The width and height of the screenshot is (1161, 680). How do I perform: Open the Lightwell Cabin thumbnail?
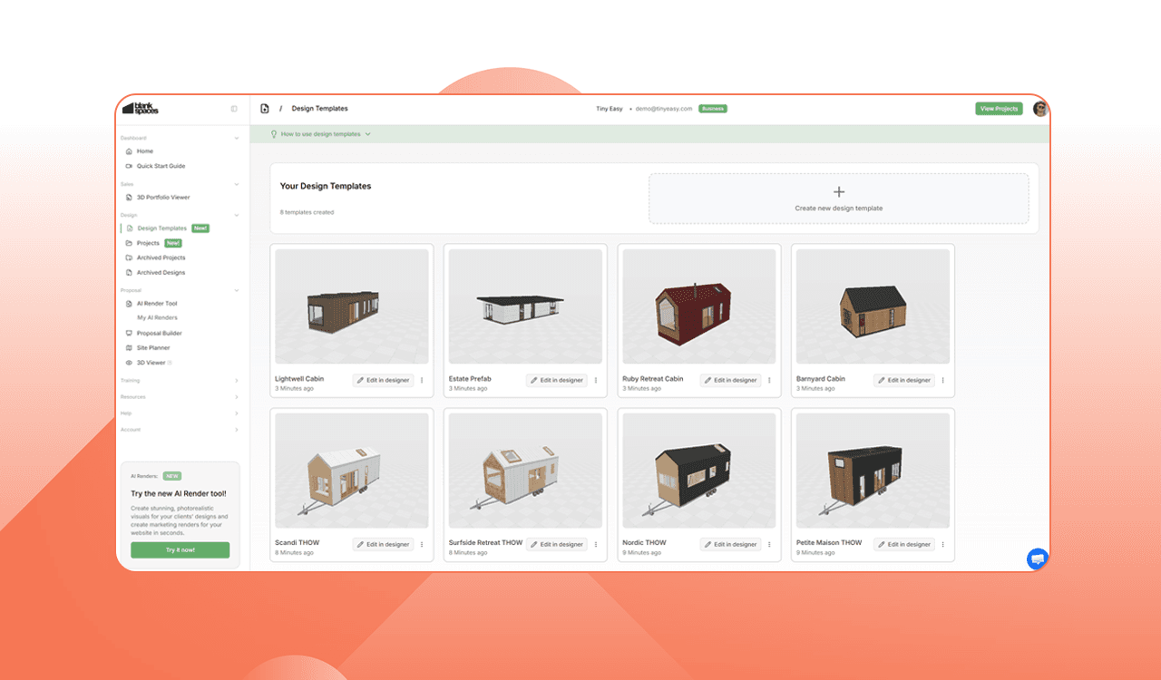click(x=352, y=307)
